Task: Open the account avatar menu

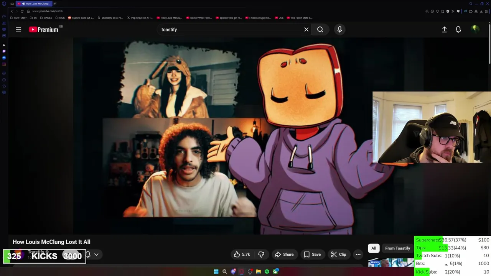Action: (x=475, y=30)
